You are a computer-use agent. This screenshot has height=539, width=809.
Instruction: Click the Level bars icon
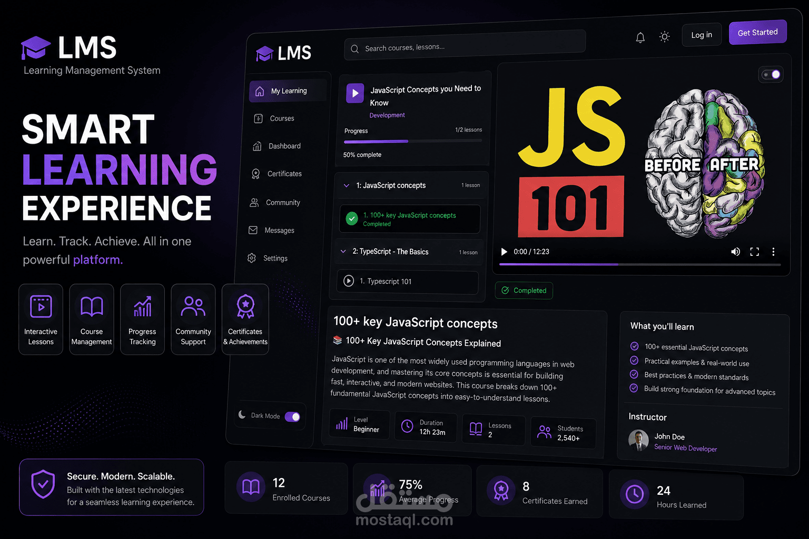pos(342,424)
